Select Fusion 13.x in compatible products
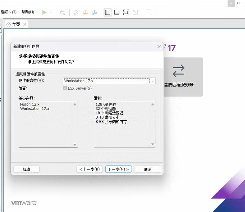Image resolution: width=245 pixels, height=212 pixels. click(x=30, y=104)
